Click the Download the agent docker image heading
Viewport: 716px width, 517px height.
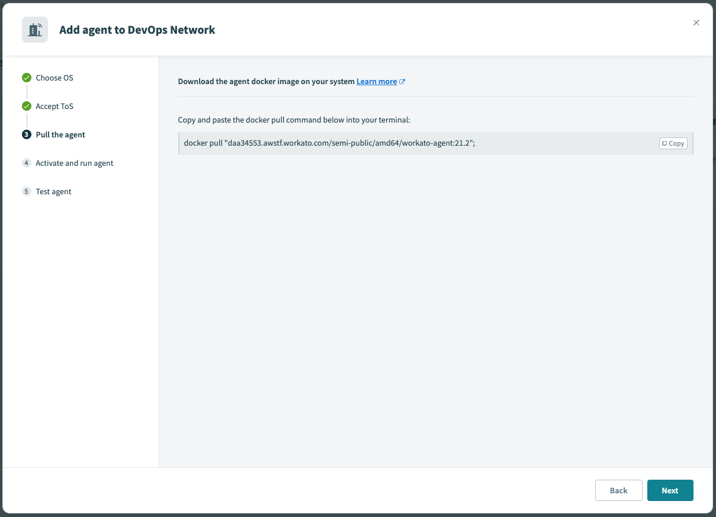click(267, 82)
